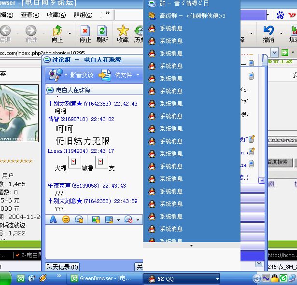Open the 查看(V) menu

click(x=30, y=15)
